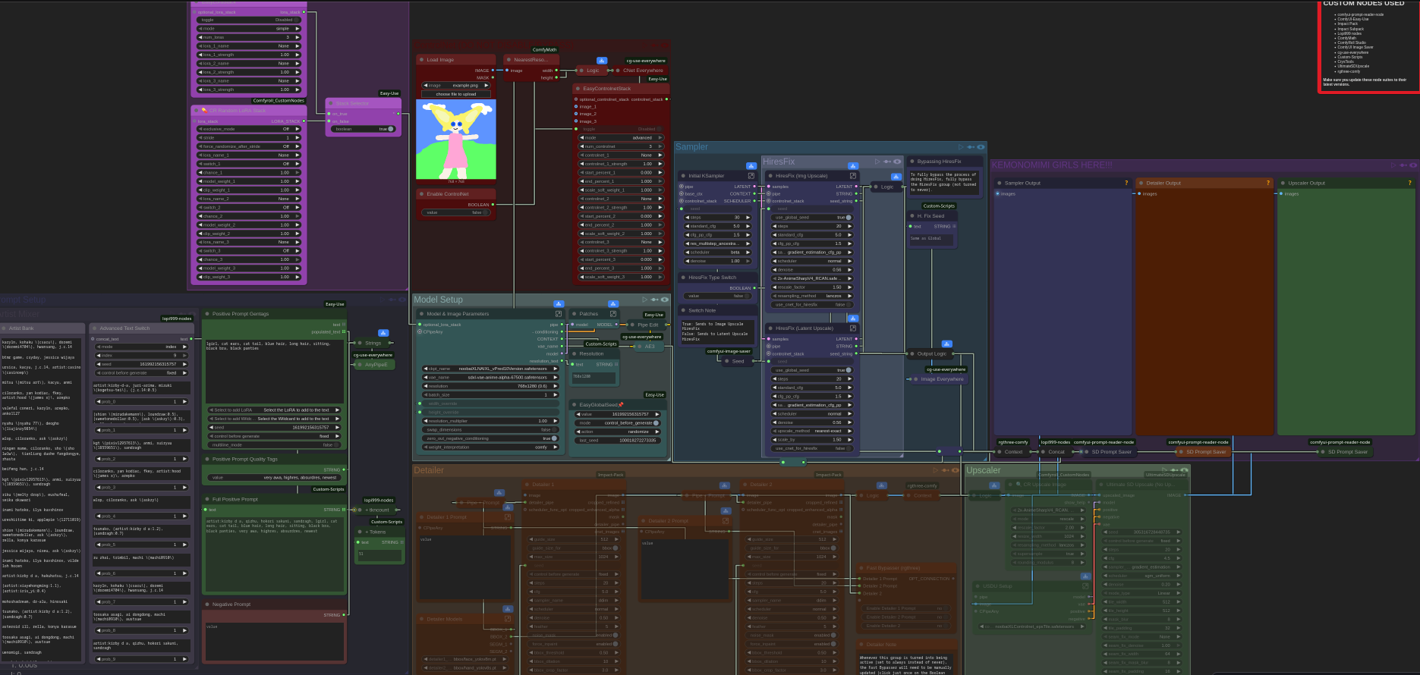
Task: Open the HiresFix (Latent Upscale) node's expand icon
Action: point(853,328)
